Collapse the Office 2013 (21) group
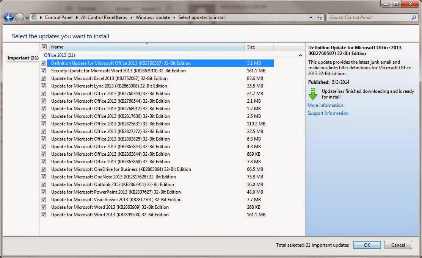 coord(300,55)
